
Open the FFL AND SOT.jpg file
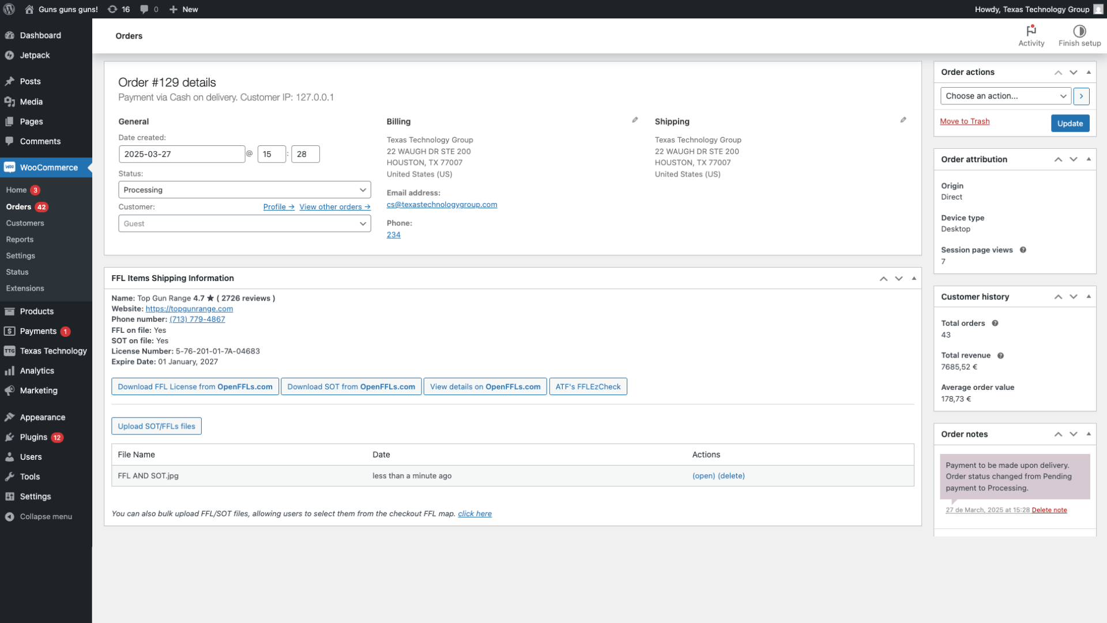coord(703,476)
